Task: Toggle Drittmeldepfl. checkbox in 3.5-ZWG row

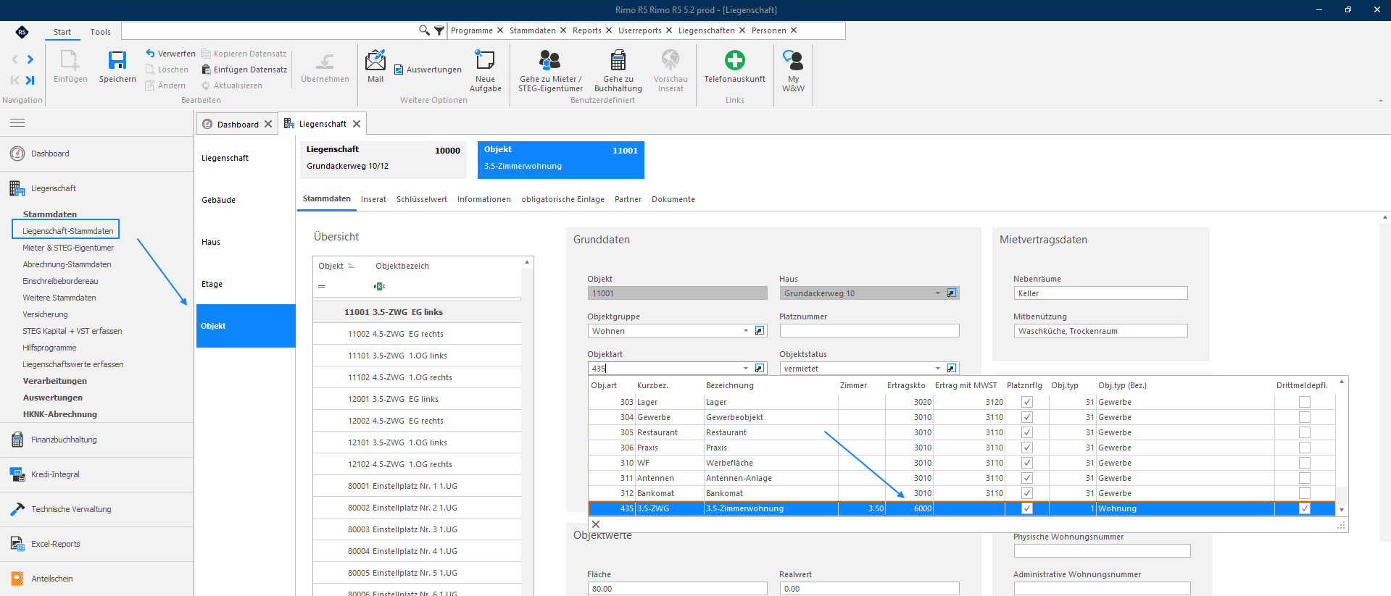Action: point(1305,508)
